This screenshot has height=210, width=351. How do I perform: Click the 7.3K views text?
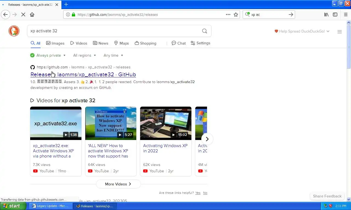(x=42, y=165)
